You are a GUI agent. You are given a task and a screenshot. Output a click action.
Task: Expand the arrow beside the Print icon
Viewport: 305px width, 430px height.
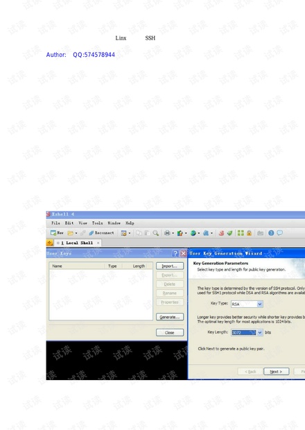click(173, 233)
